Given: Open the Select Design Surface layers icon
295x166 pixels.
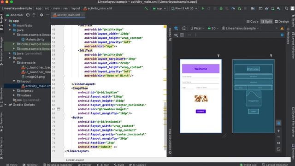Looking at the screenshot, I should click(176, 28).
